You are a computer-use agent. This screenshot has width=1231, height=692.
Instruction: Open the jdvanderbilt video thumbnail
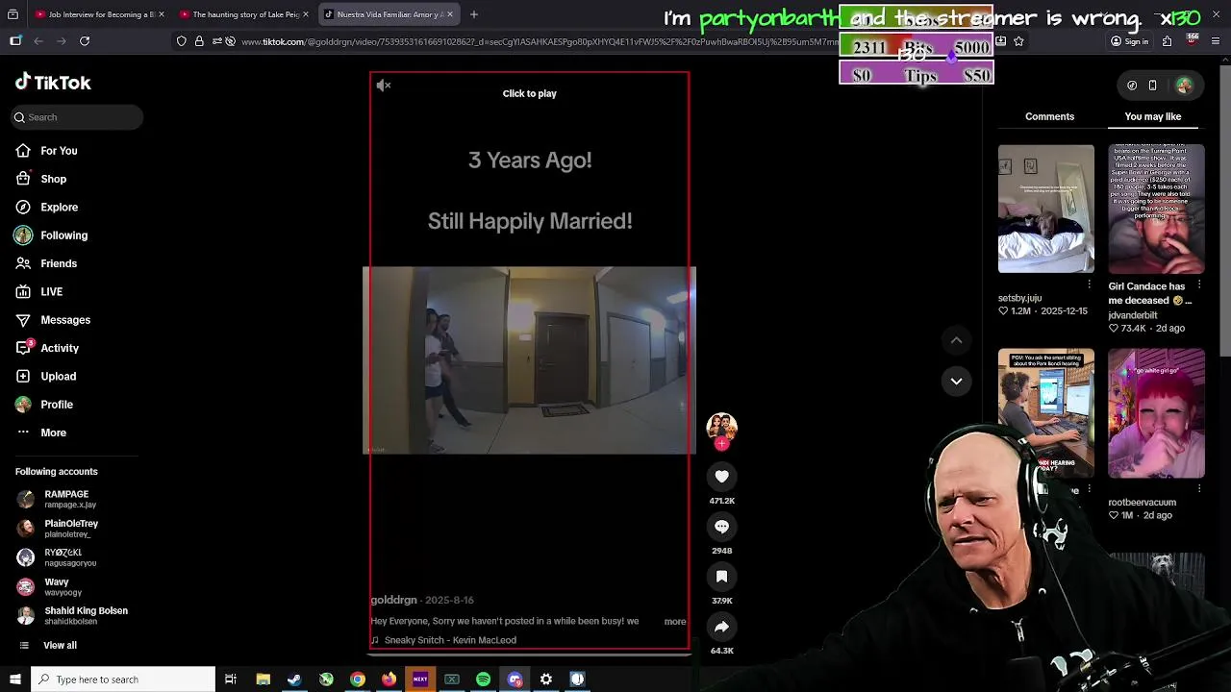(1156, 209)
